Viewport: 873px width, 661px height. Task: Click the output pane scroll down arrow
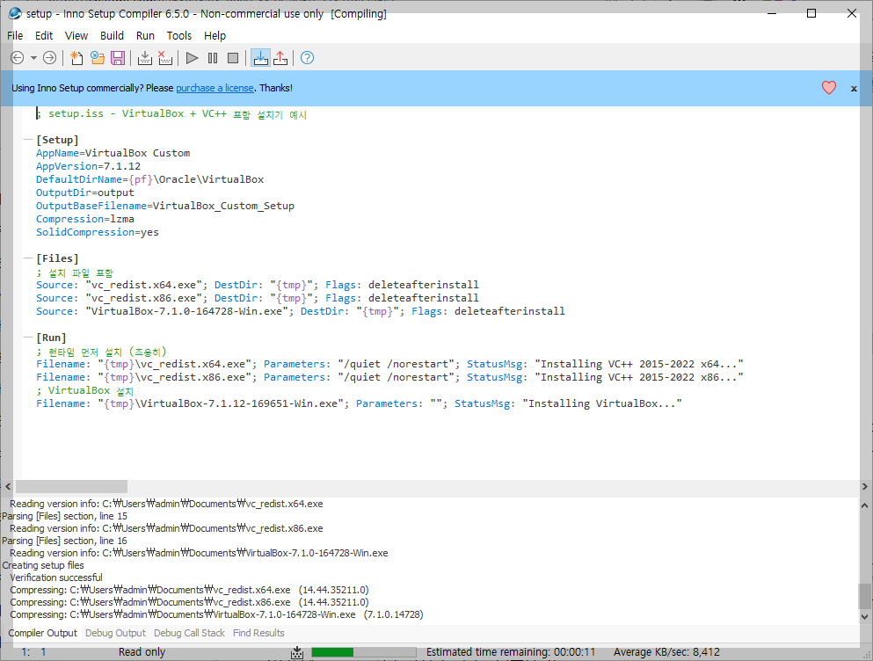pos(865,617)
